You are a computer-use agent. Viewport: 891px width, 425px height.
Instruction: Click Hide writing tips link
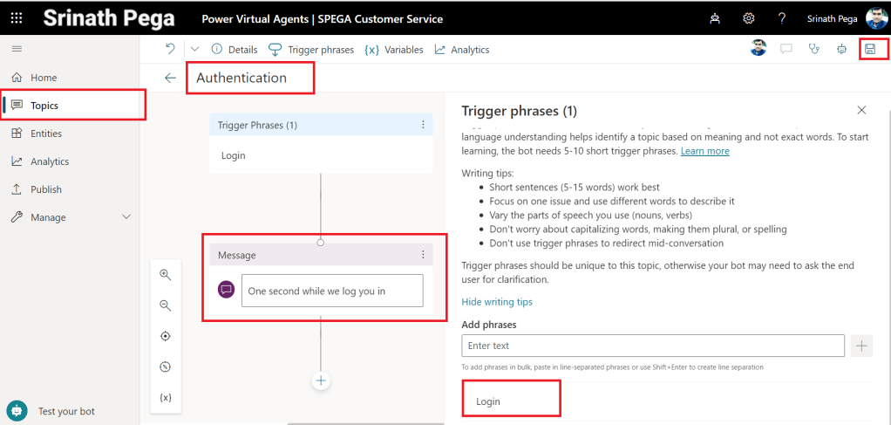(496, 302)
